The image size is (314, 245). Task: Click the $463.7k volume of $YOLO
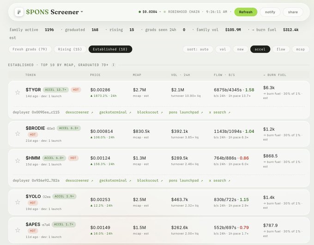[180, 200]
